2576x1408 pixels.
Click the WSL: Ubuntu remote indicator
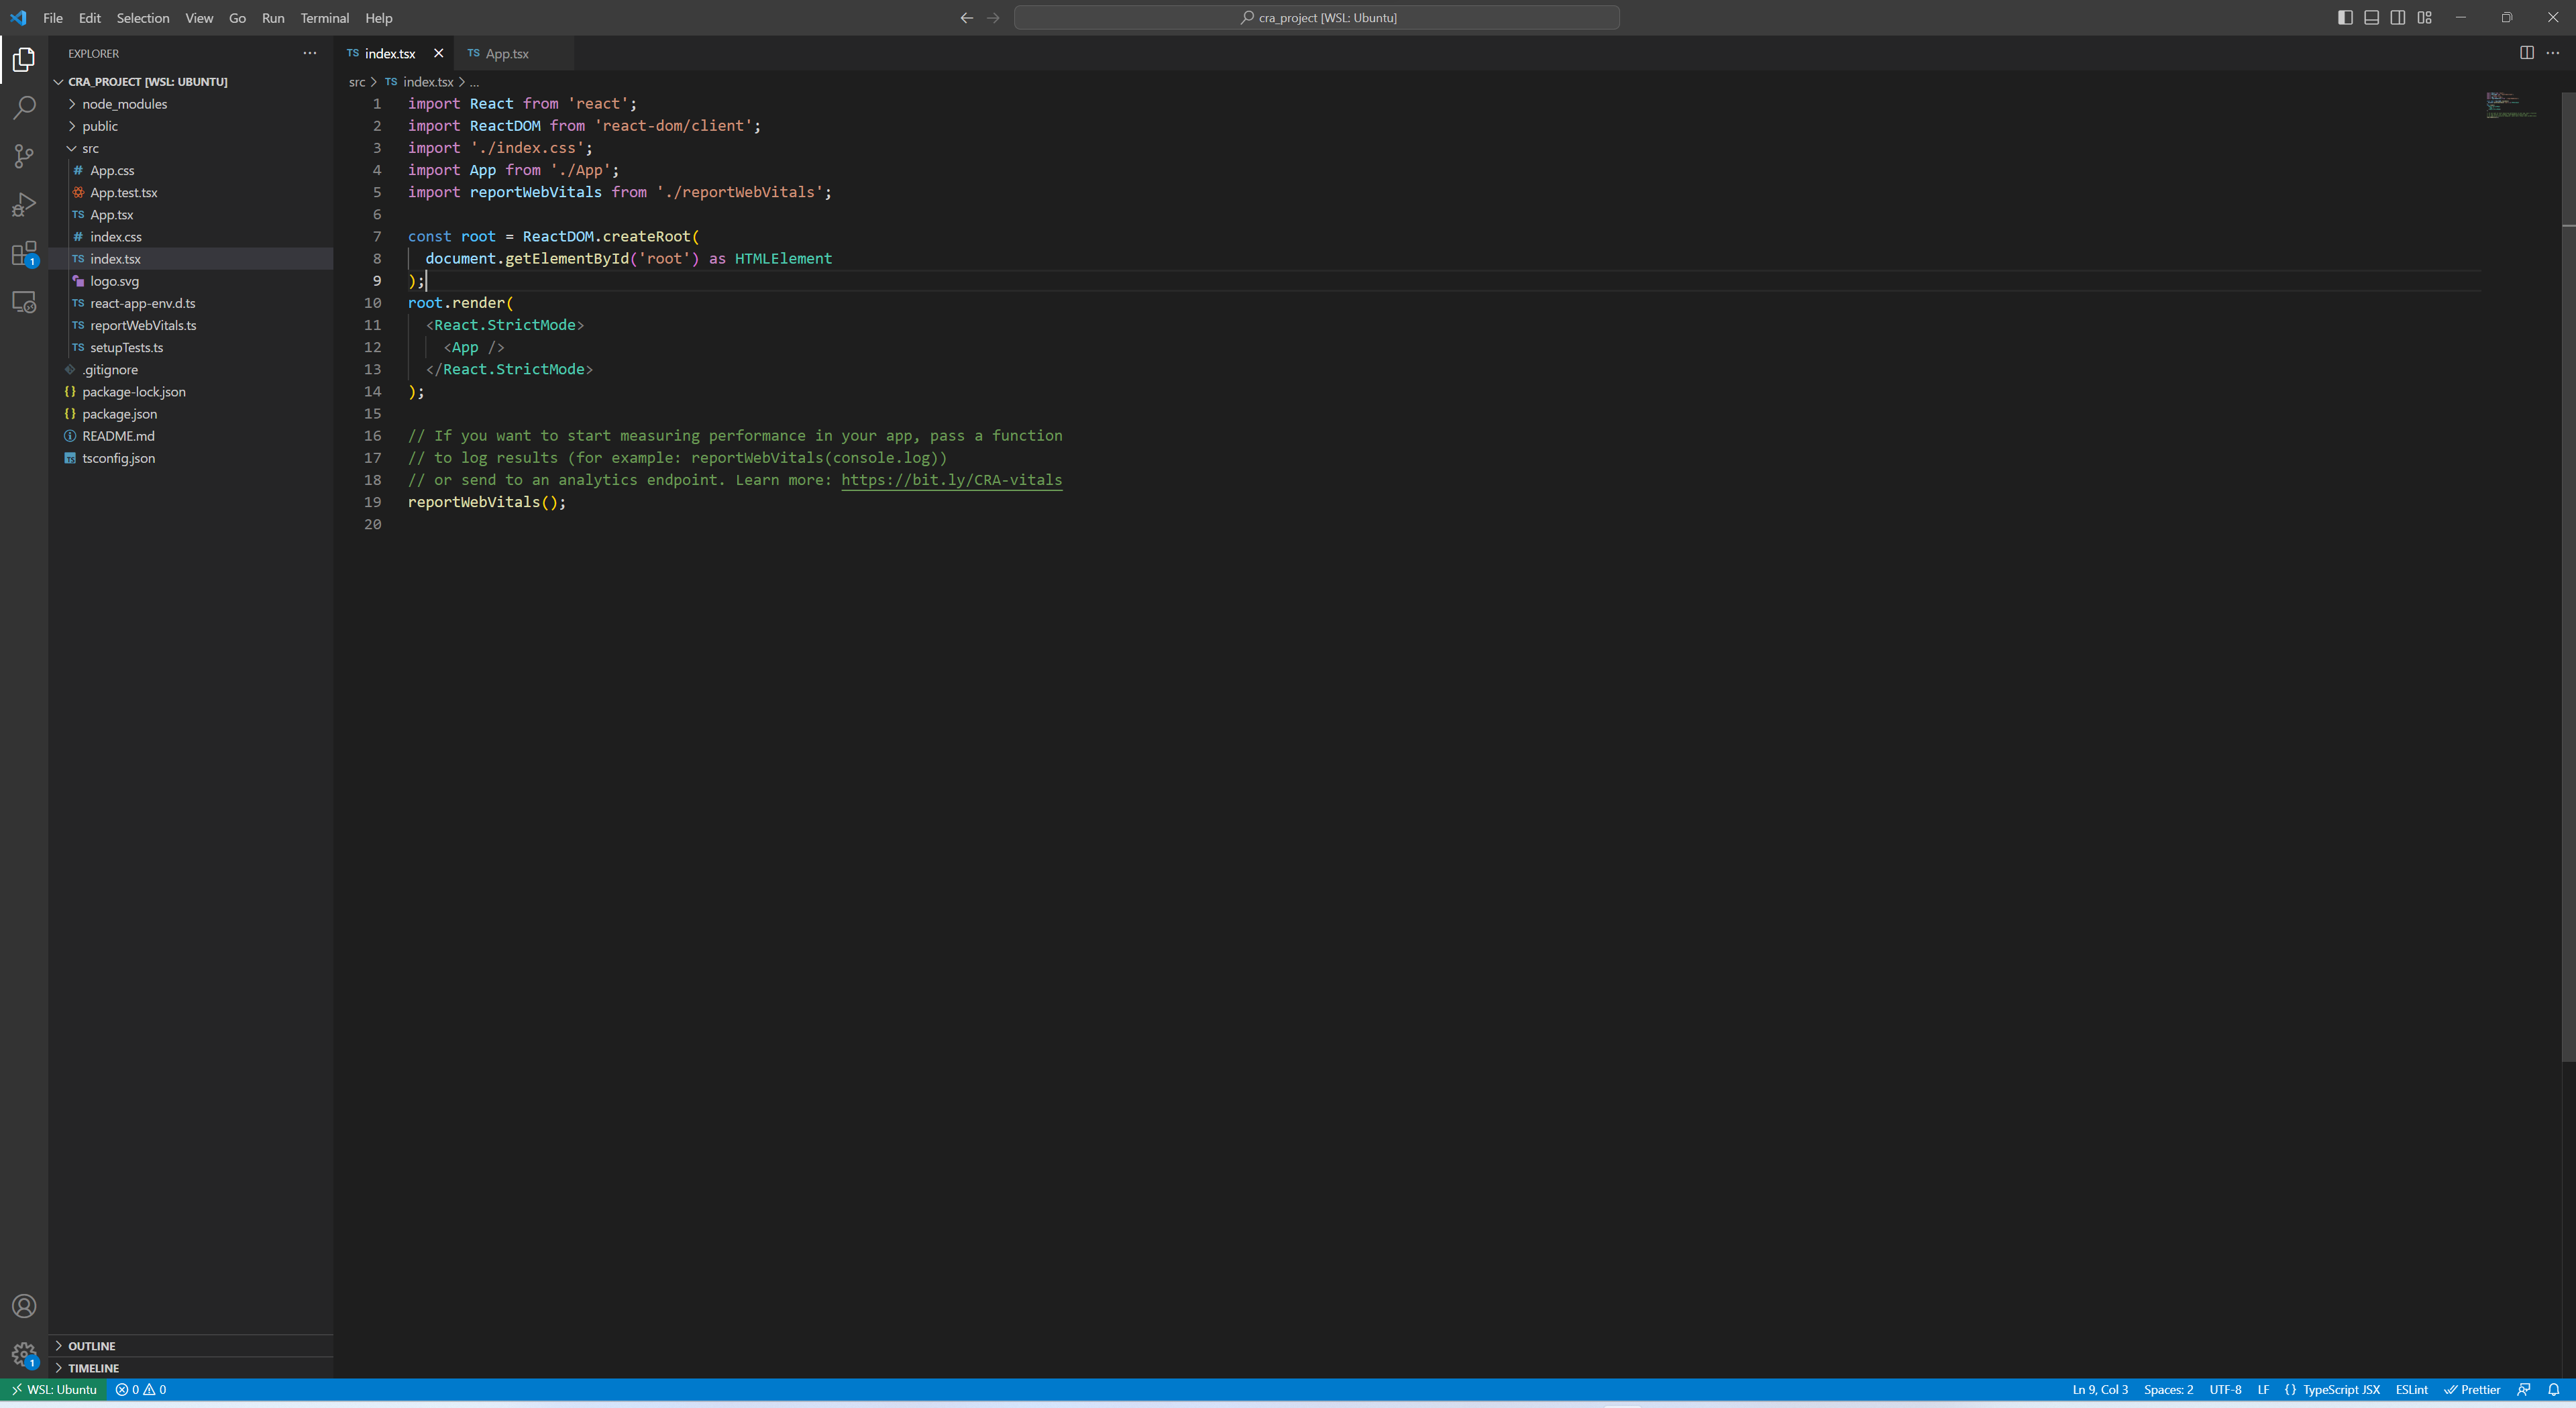coord(54,1389)
